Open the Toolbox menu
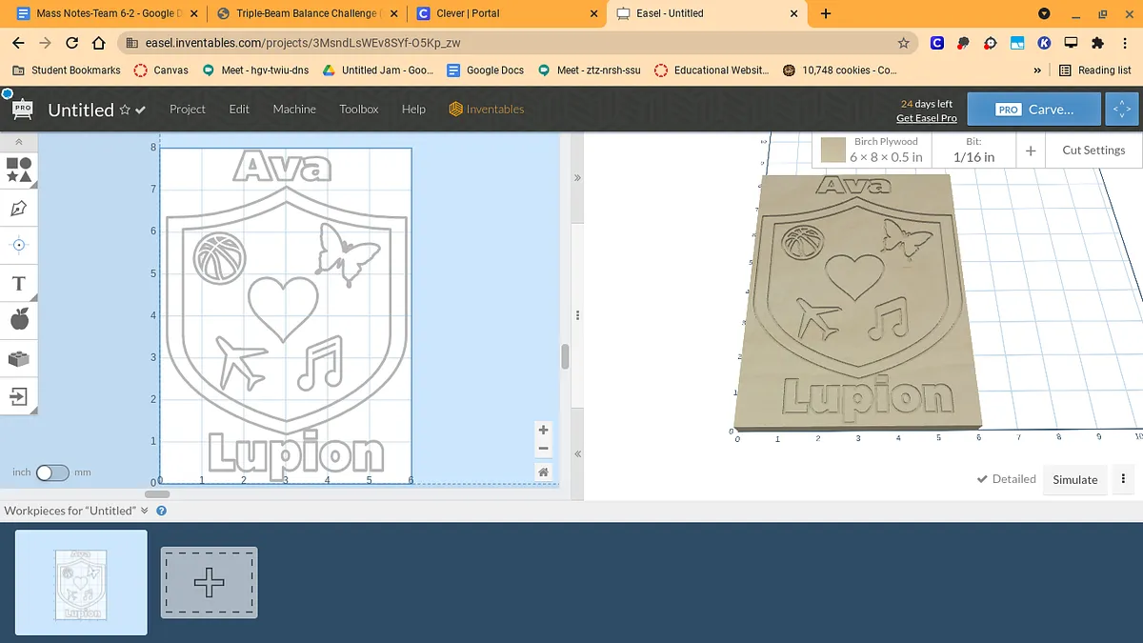Image resolution: width=1143 pixels, height=643 pixels. pos(359,110)
